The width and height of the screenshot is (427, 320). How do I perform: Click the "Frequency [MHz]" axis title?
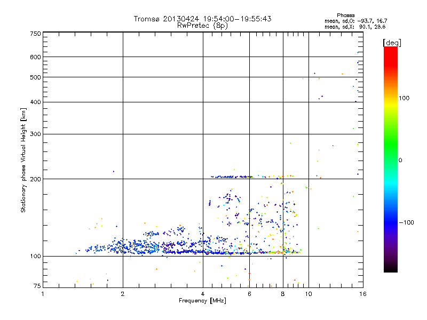click(x=202, y=301)
